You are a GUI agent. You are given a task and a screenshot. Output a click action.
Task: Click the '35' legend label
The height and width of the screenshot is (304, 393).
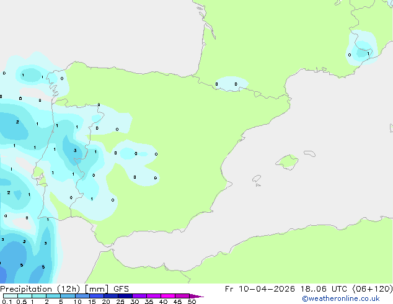(x=149, y=302)
